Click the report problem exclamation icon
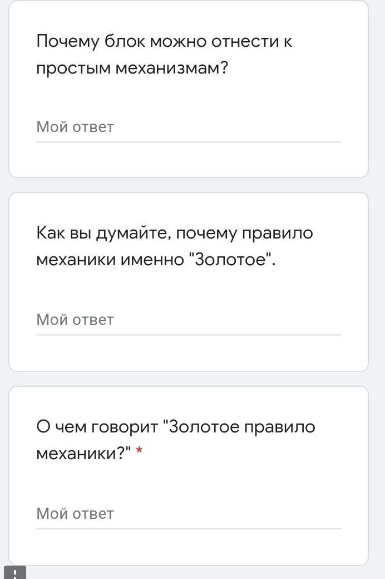385x579 pixels. pyautogui.click(x=15, y=573)
